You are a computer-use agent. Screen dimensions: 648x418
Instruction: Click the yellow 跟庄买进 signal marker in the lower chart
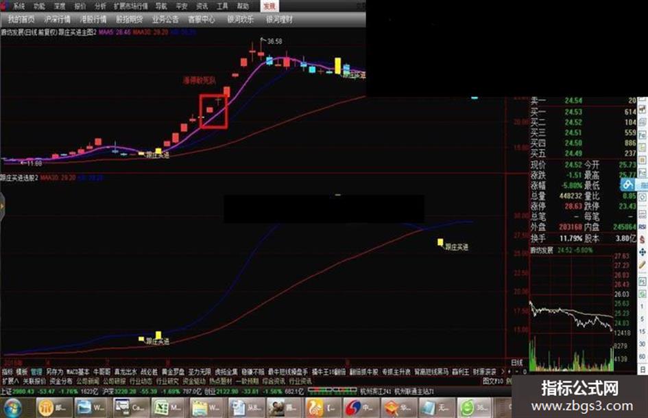tap(440, 242)
